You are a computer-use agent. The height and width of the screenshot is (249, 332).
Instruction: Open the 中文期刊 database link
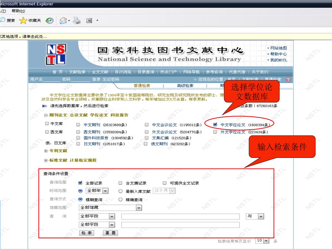coord(92,125)
